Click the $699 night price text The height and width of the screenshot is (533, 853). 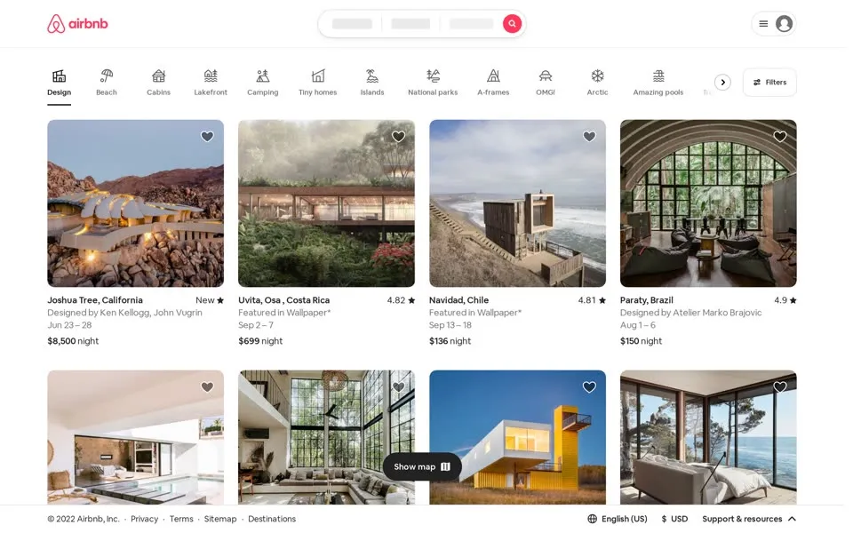pos(261,343)
